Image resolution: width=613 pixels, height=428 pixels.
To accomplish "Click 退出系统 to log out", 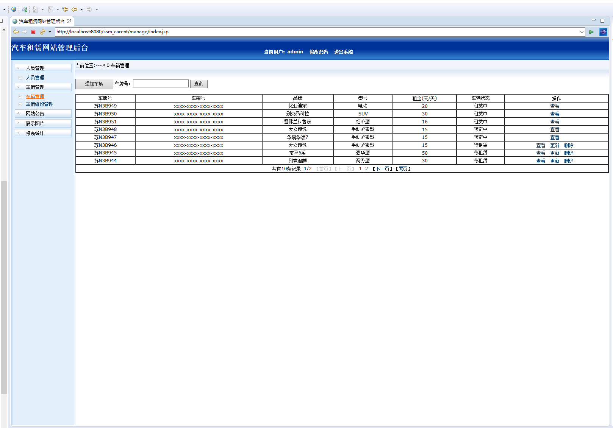I will tap(344, 52).
